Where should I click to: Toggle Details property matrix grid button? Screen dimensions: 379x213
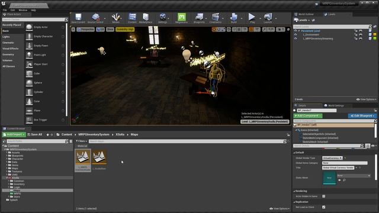pos(368,146)
